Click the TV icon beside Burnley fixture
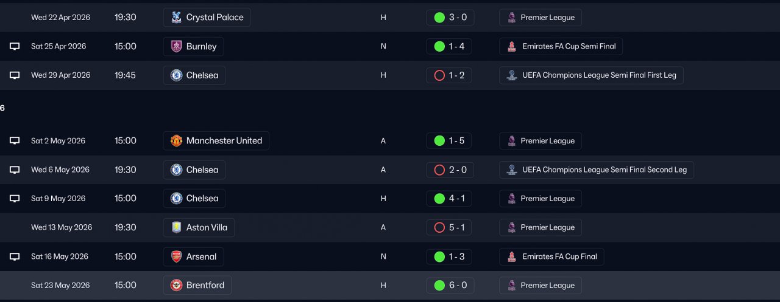780x302 pixels. pyautogui.click(x=15, y=46)
